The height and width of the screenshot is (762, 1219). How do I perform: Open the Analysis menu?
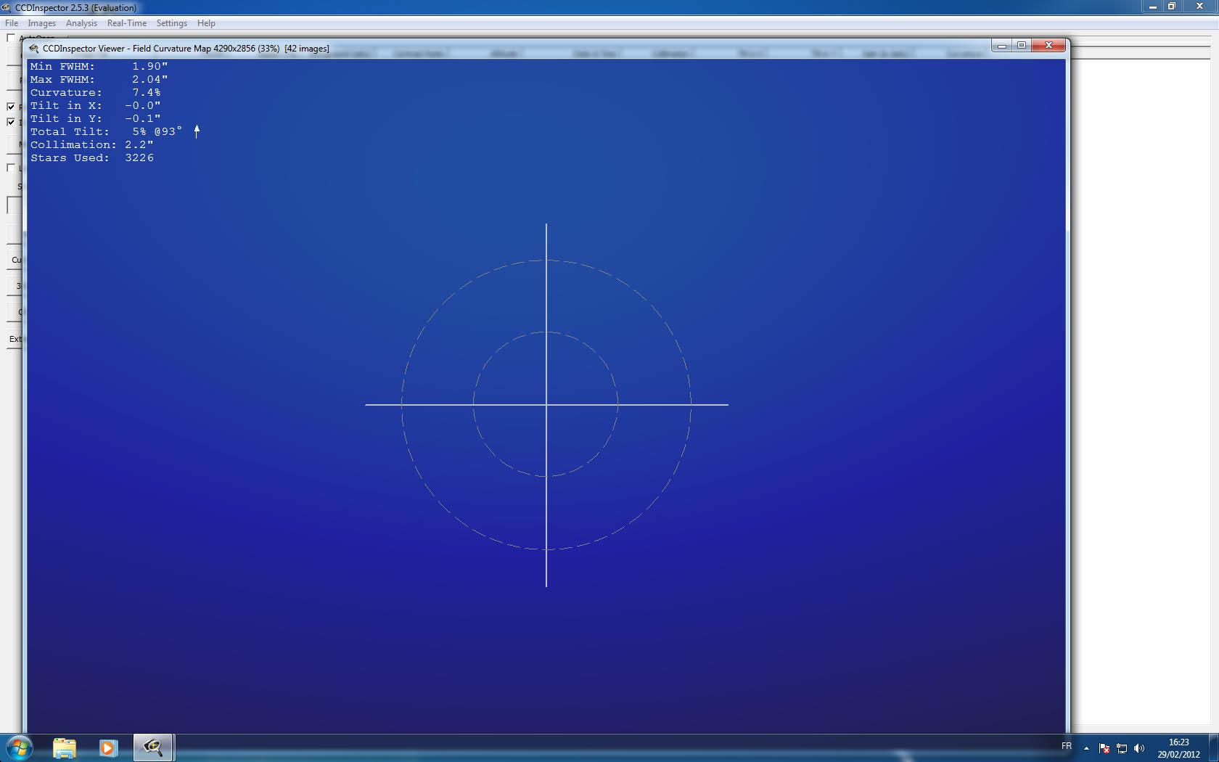[x=81, y=23]
